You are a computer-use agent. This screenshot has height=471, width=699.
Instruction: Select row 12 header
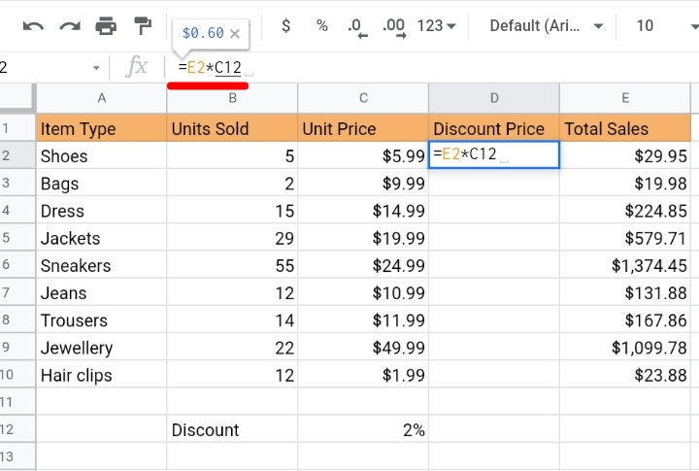click(17, 429)
